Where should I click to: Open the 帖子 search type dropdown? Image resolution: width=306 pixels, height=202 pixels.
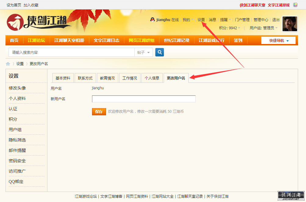(x=144, y=53)
